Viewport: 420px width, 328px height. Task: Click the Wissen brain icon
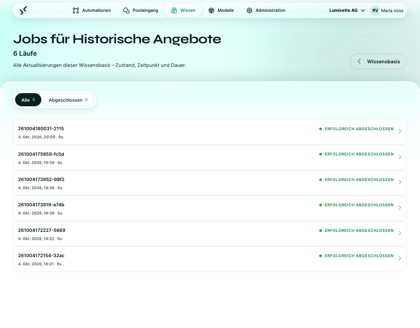174,10
